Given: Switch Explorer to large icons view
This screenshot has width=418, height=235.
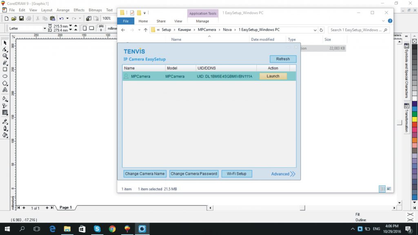Looking at the screenshot, I should click(389, 189).
